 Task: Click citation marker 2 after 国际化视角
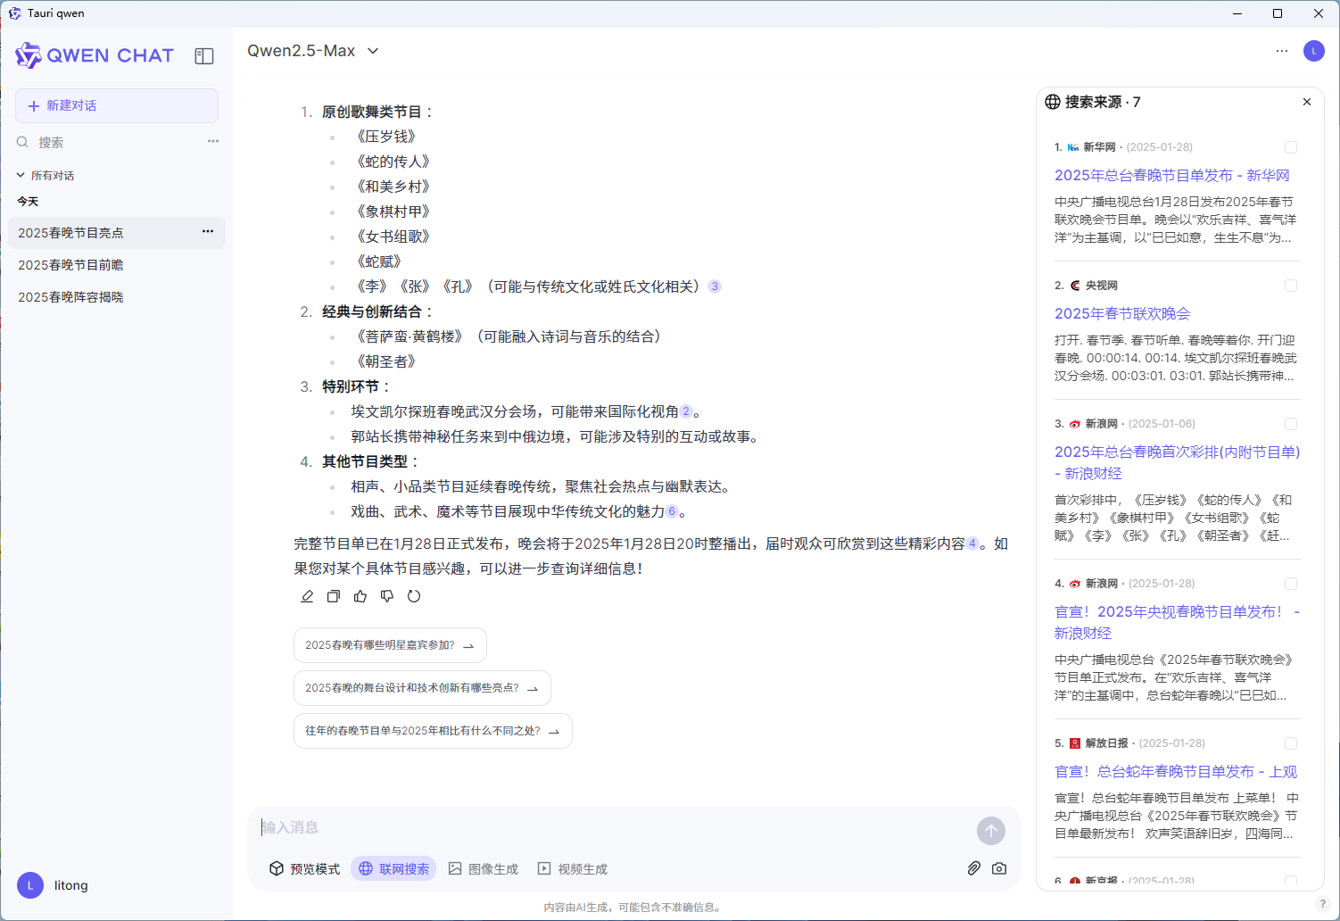686,411
